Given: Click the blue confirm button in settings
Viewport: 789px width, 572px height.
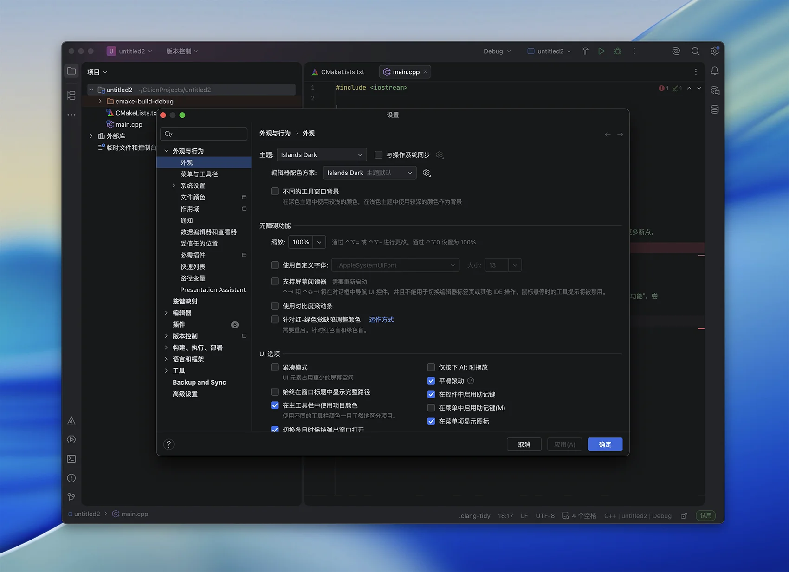Looking at the screenshot, I should (605, 444).
